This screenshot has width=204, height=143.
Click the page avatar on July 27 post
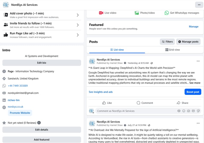pyautogui.click(x=92, y=123)
